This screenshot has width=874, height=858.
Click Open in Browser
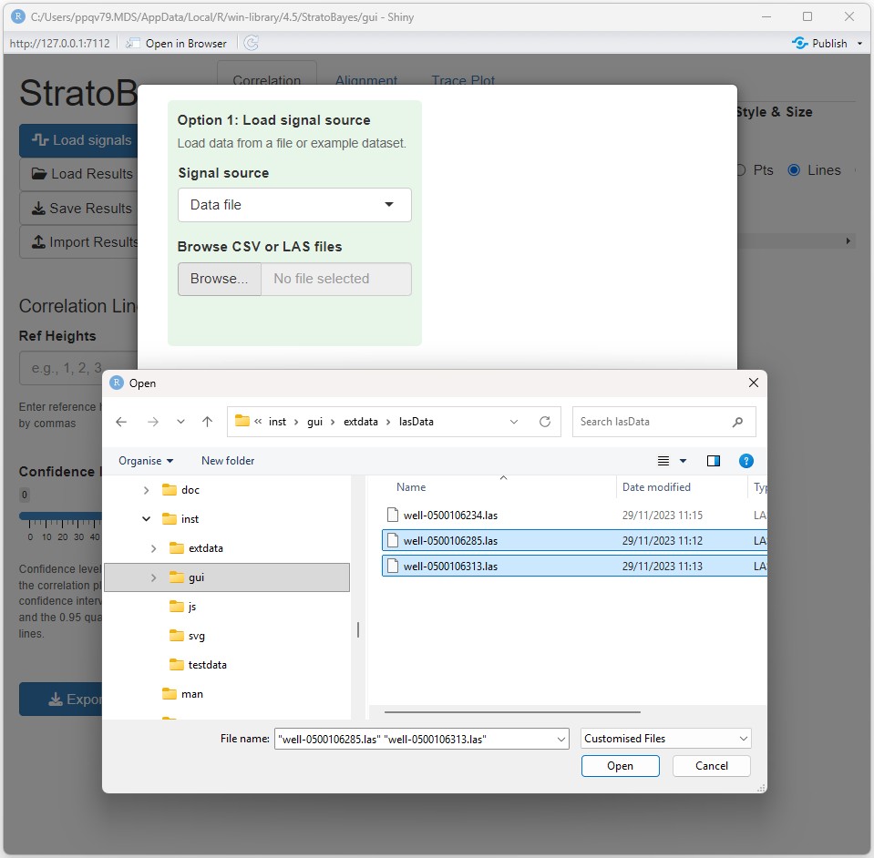pos(177,43)
